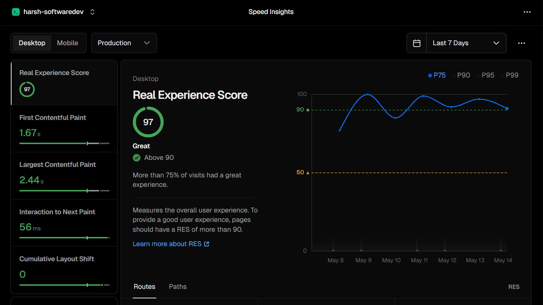Viewport: 543px width, 305px height.
Task: Click the First Contentful Paint progress bar
Action: point(64,143)
